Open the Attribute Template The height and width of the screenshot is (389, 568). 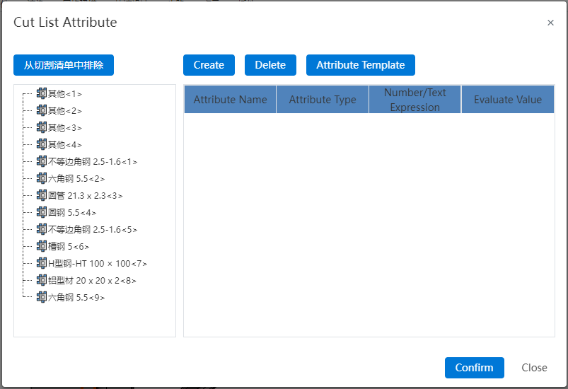[x=361, y=65]
